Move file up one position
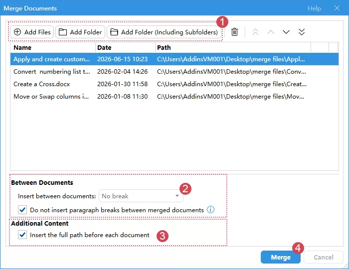Viewport: 349px width, 269px height. [271, 32]
